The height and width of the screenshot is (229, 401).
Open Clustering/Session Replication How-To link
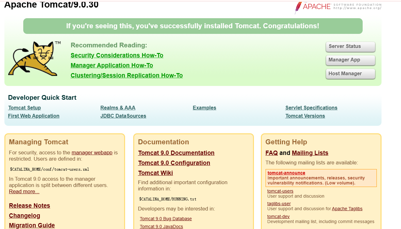127,76
